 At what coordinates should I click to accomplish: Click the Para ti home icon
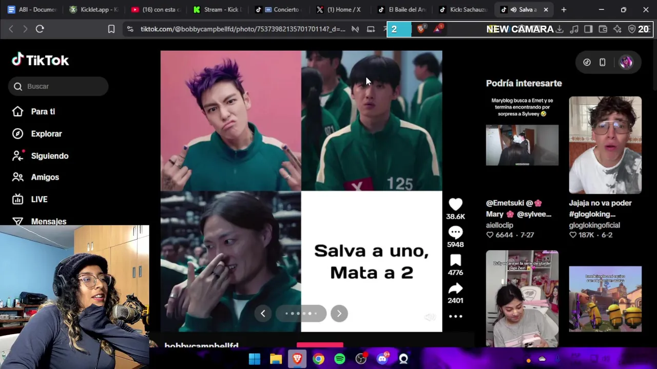click(x=18, y=111)
